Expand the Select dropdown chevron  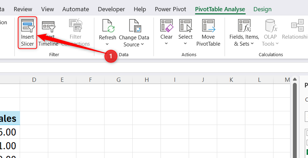pyautogui.click(x=185, y=44)
